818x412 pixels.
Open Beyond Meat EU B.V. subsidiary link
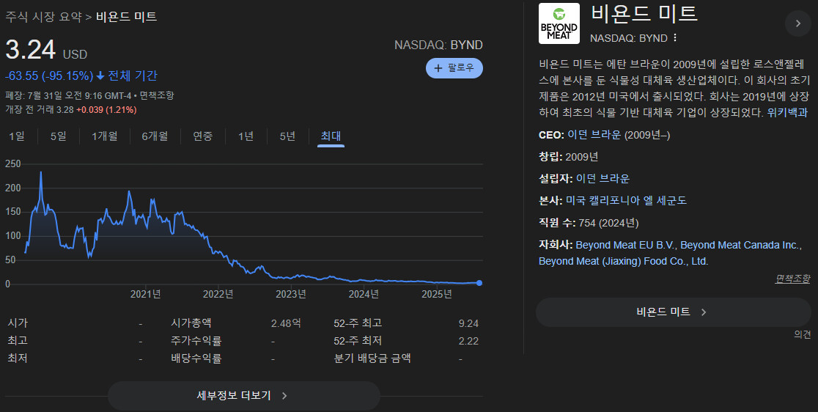[624, 245]
